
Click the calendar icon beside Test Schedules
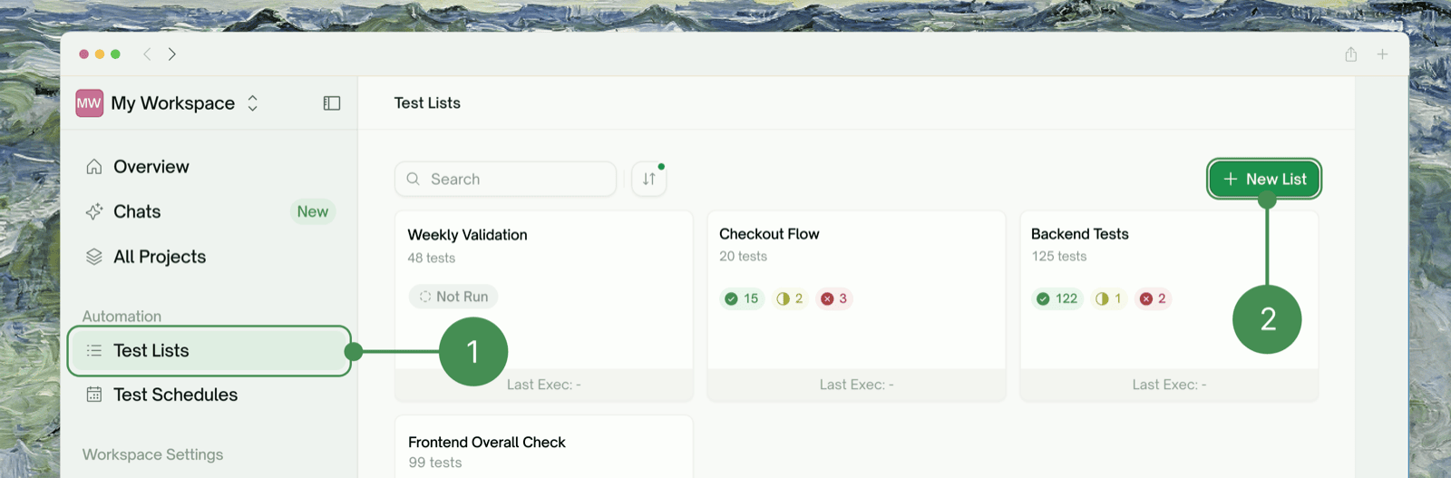coord(93,395)
